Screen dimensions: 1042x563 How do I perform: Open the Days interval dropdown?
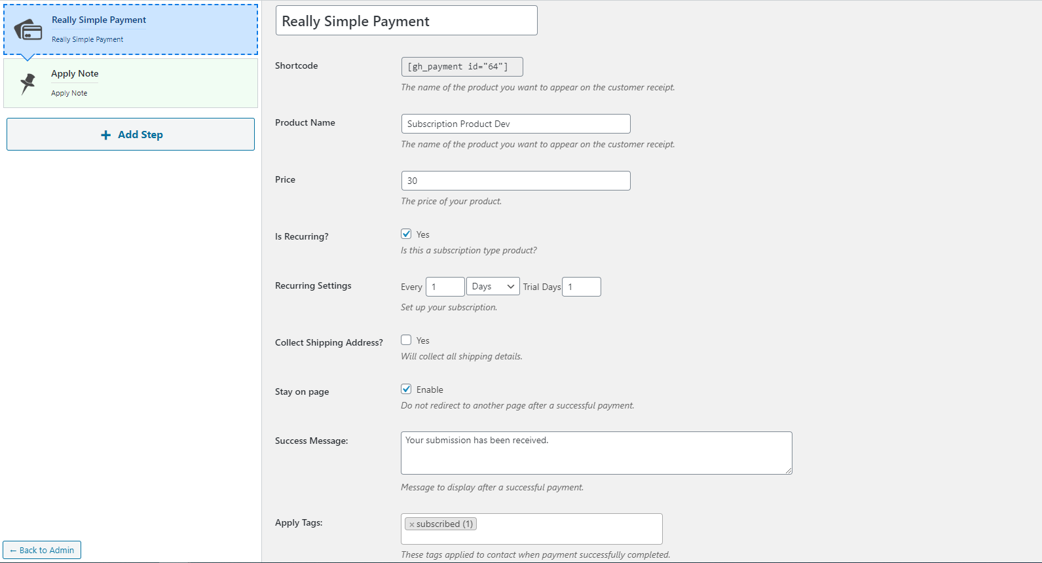click(x=493, y=287)
